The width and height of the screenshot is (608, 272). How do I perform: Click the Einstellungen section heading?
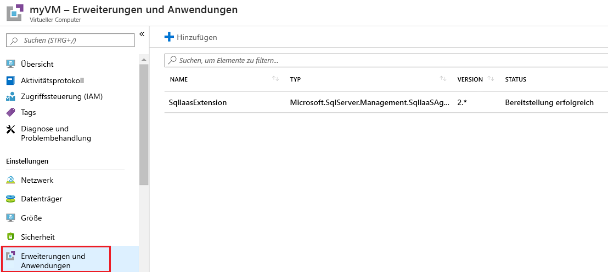(27, 161)
